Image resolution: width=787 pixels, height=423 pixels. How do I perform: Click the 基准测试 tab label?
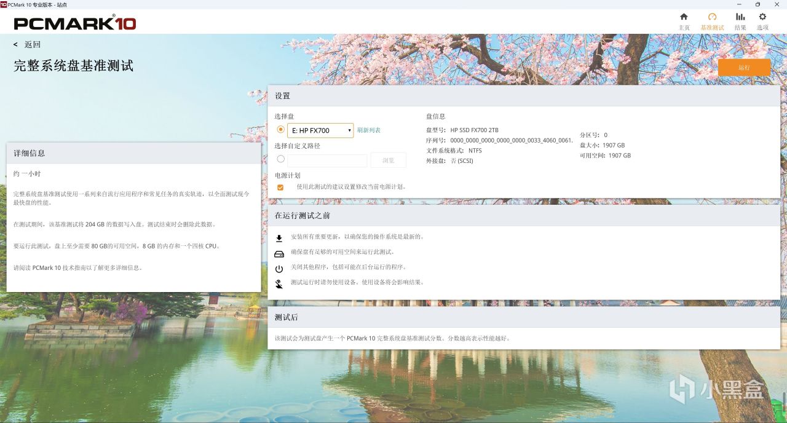[x=712, y=28]
